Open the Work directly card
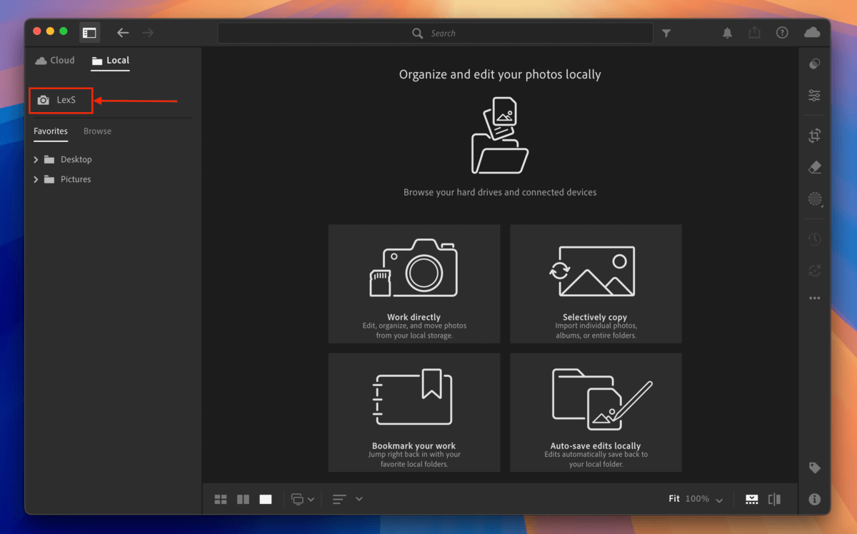The width and height of the screenshot is (857, 534). point(414,284)
